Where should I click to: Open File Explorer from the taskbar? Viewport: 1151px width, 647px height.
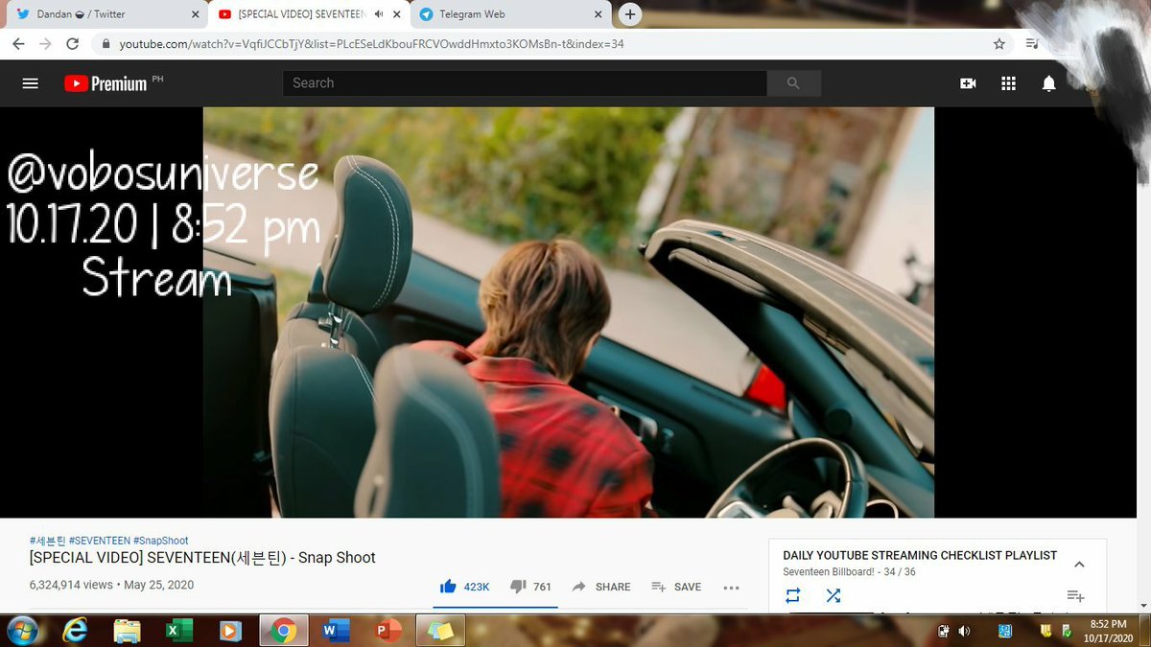[x=127, y=631]
